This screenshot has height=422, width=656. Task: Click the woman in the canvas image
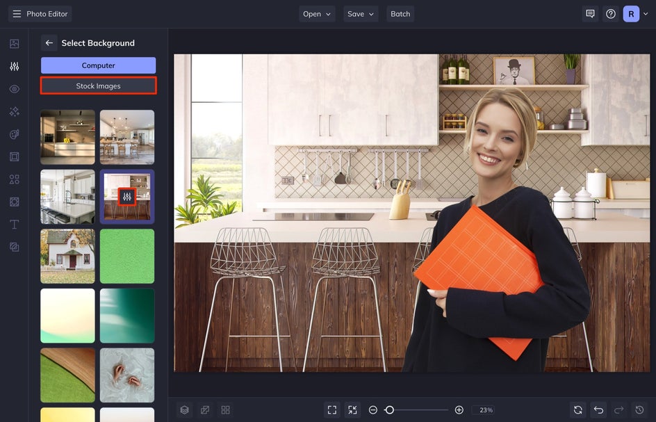pyautogui.click(x=498, y=234)
